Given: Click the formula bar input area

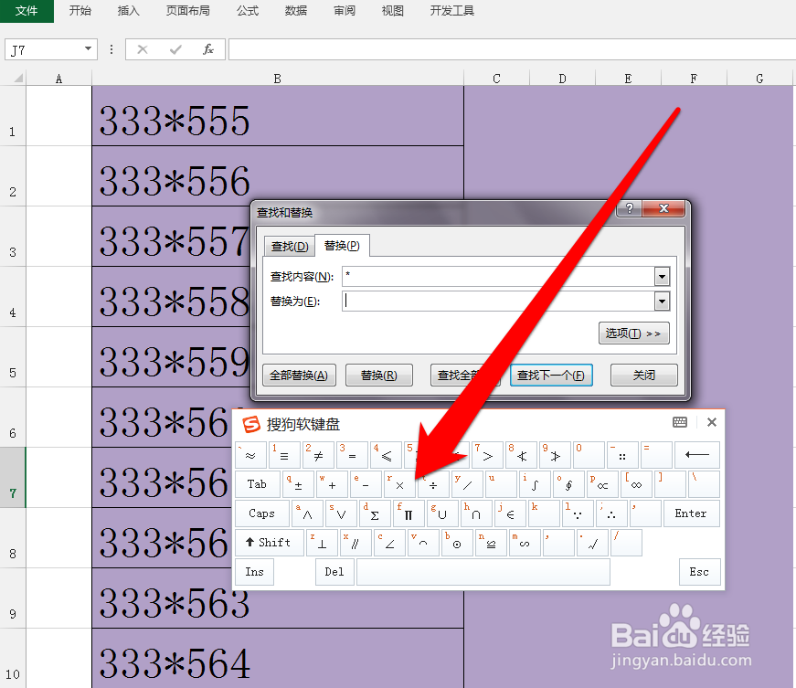Looking at the screenshot, I should click(x=512, y=49).
